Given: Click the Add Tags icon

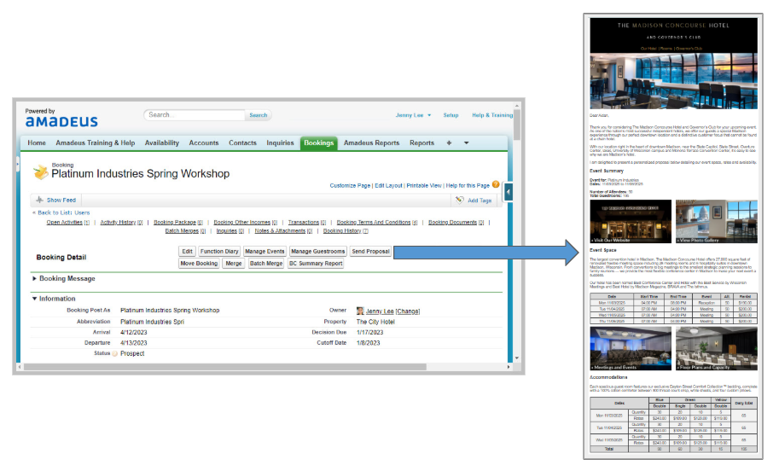Looking at the screenshot, I should click(x=461, y=201).
